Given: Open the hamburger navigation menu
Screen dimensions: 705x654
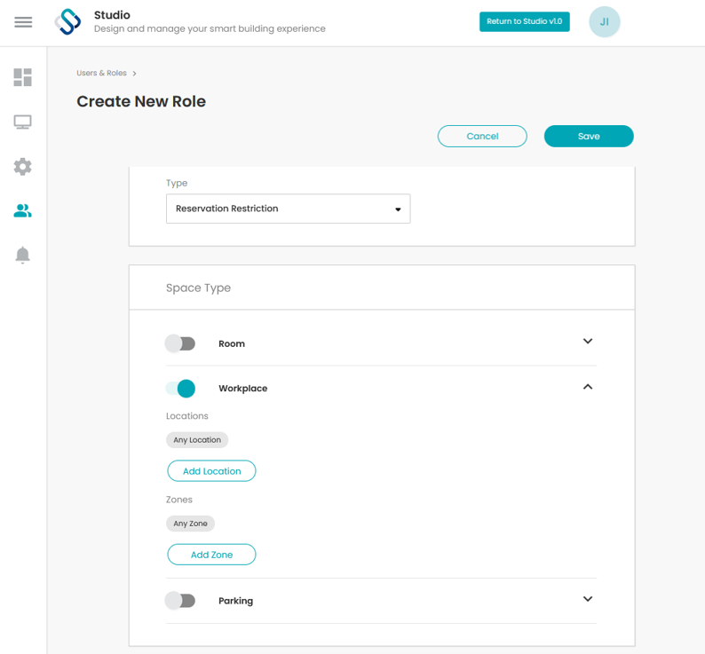Looking at the screenshot, I should [x=23, y=22].
